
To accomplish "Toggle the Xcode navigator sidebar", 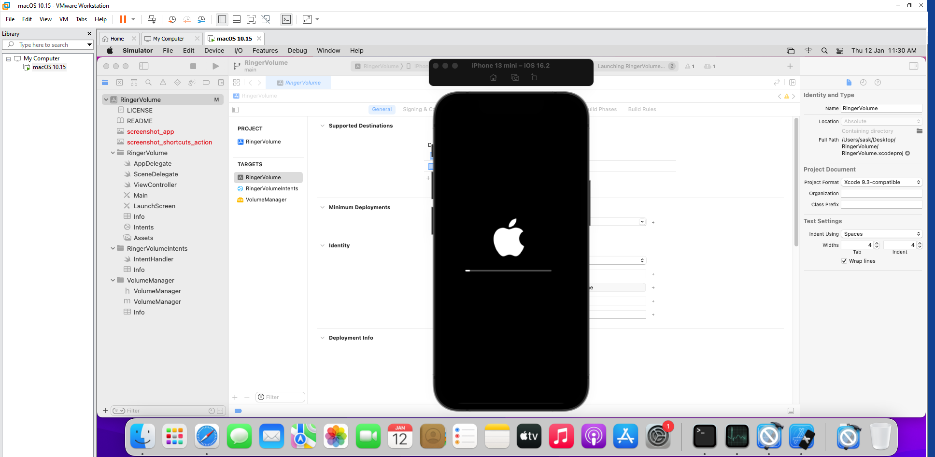I will pyautogui.click(x=143, y=66).
